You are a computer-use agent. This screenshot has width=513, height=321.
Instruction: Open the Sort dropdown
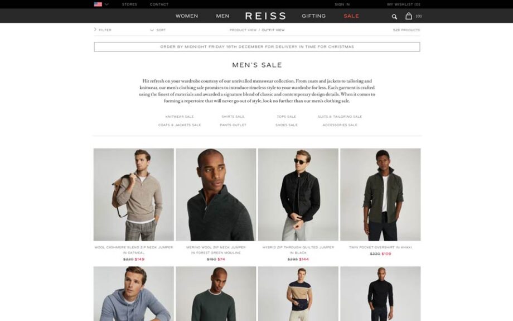click(x=158, y=30)
